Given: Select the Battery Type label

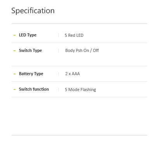Looking at the screenshot, I should [x=31, y=74].
